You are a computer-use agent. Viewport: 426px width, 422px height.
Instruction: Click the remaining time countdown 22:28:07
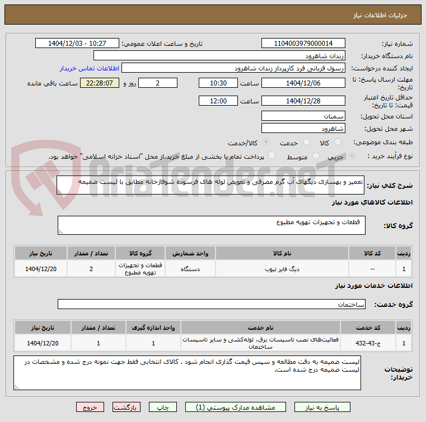tap(100, 83)
